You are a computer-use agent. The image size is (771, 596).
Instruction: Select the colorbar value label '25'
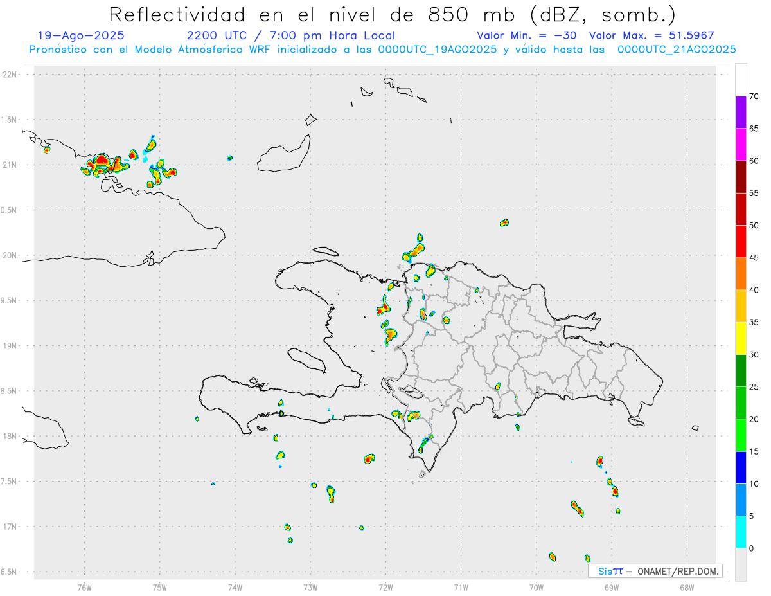754,387
